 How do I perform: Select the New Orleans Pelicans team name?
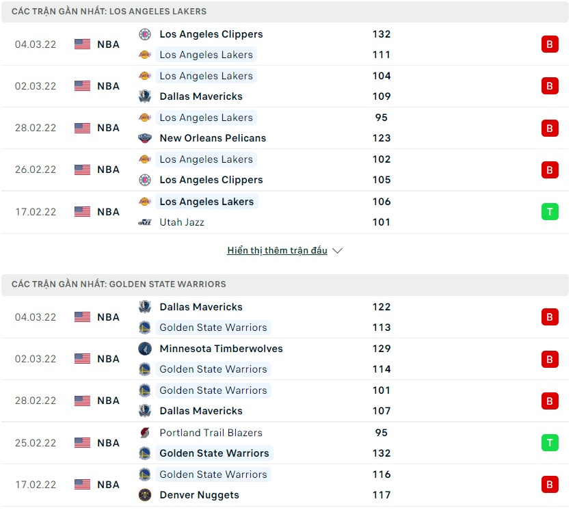pos(213,138)
